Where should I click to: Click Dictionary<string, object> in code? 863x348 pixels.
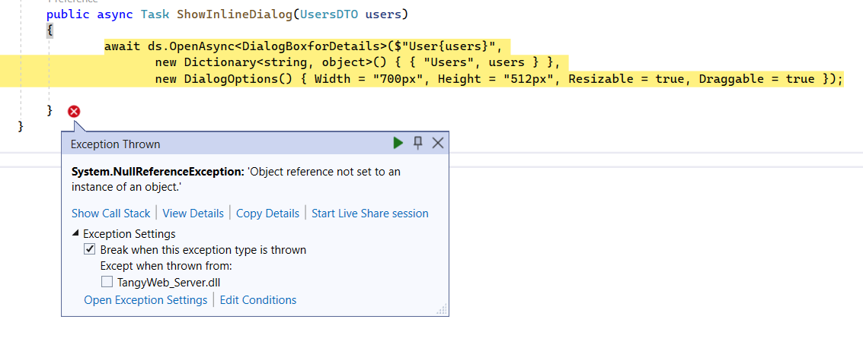[278, 62]
